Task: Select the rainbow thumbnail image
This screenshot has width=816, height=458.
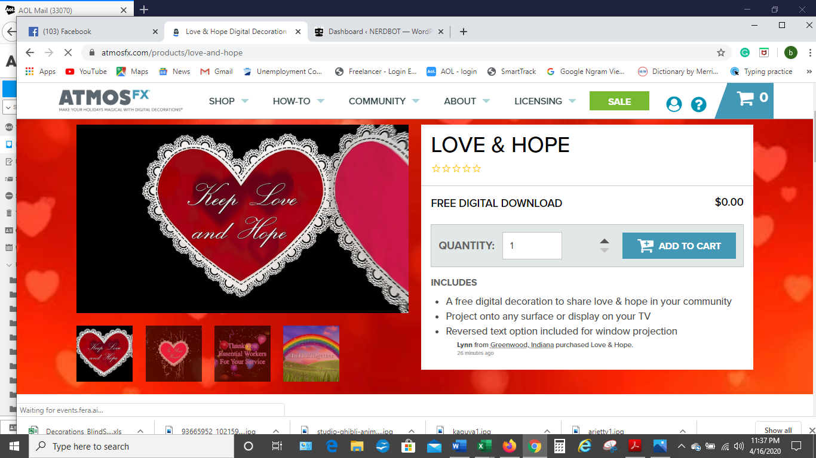Action: 311,353
